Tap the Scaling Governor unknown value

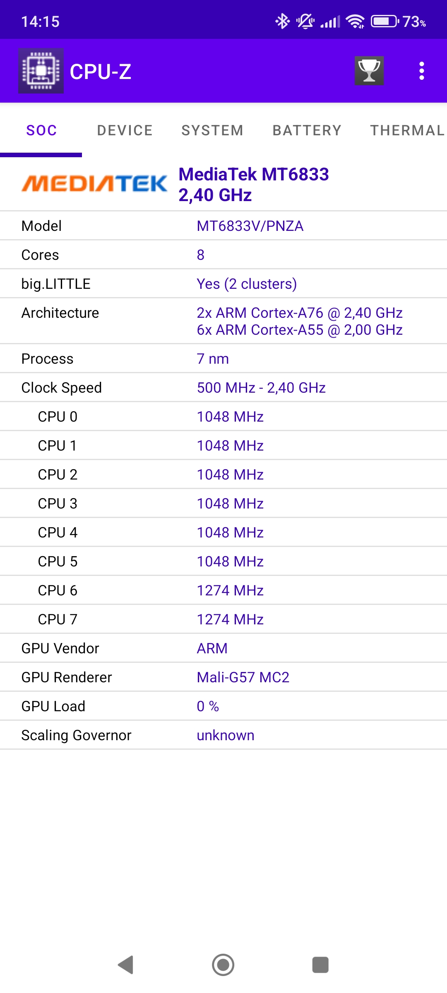226,735
